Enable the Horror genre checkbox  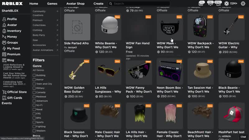point(34,80)
